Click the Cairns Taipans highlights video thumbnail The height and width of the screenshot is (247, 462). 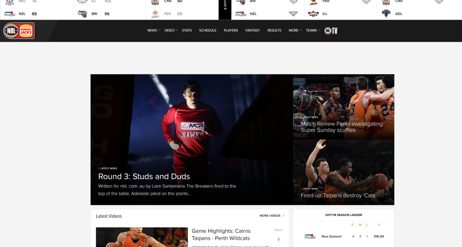point(142,237)
